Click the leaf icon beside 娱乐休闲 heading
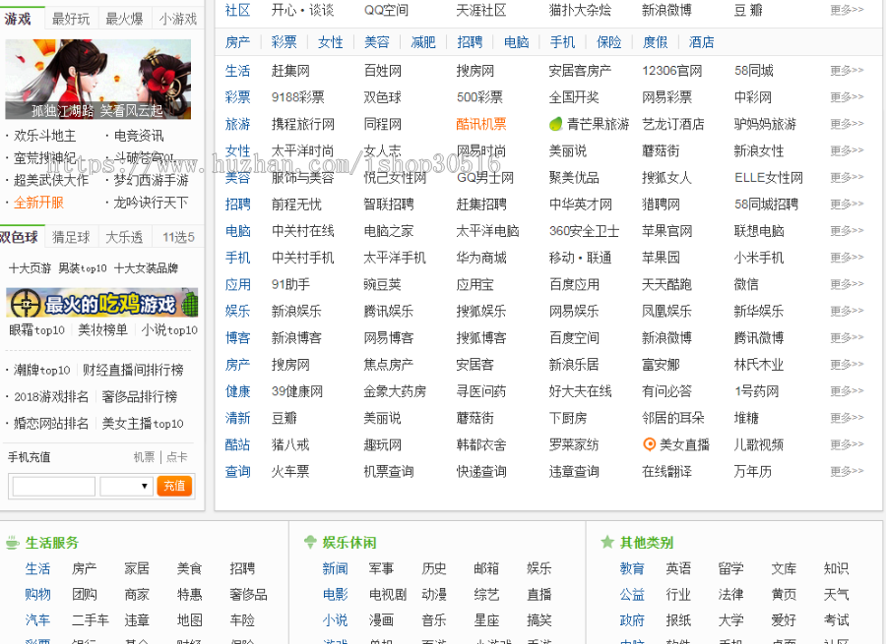Screen dimensions: 886x644 click(308, 542)
